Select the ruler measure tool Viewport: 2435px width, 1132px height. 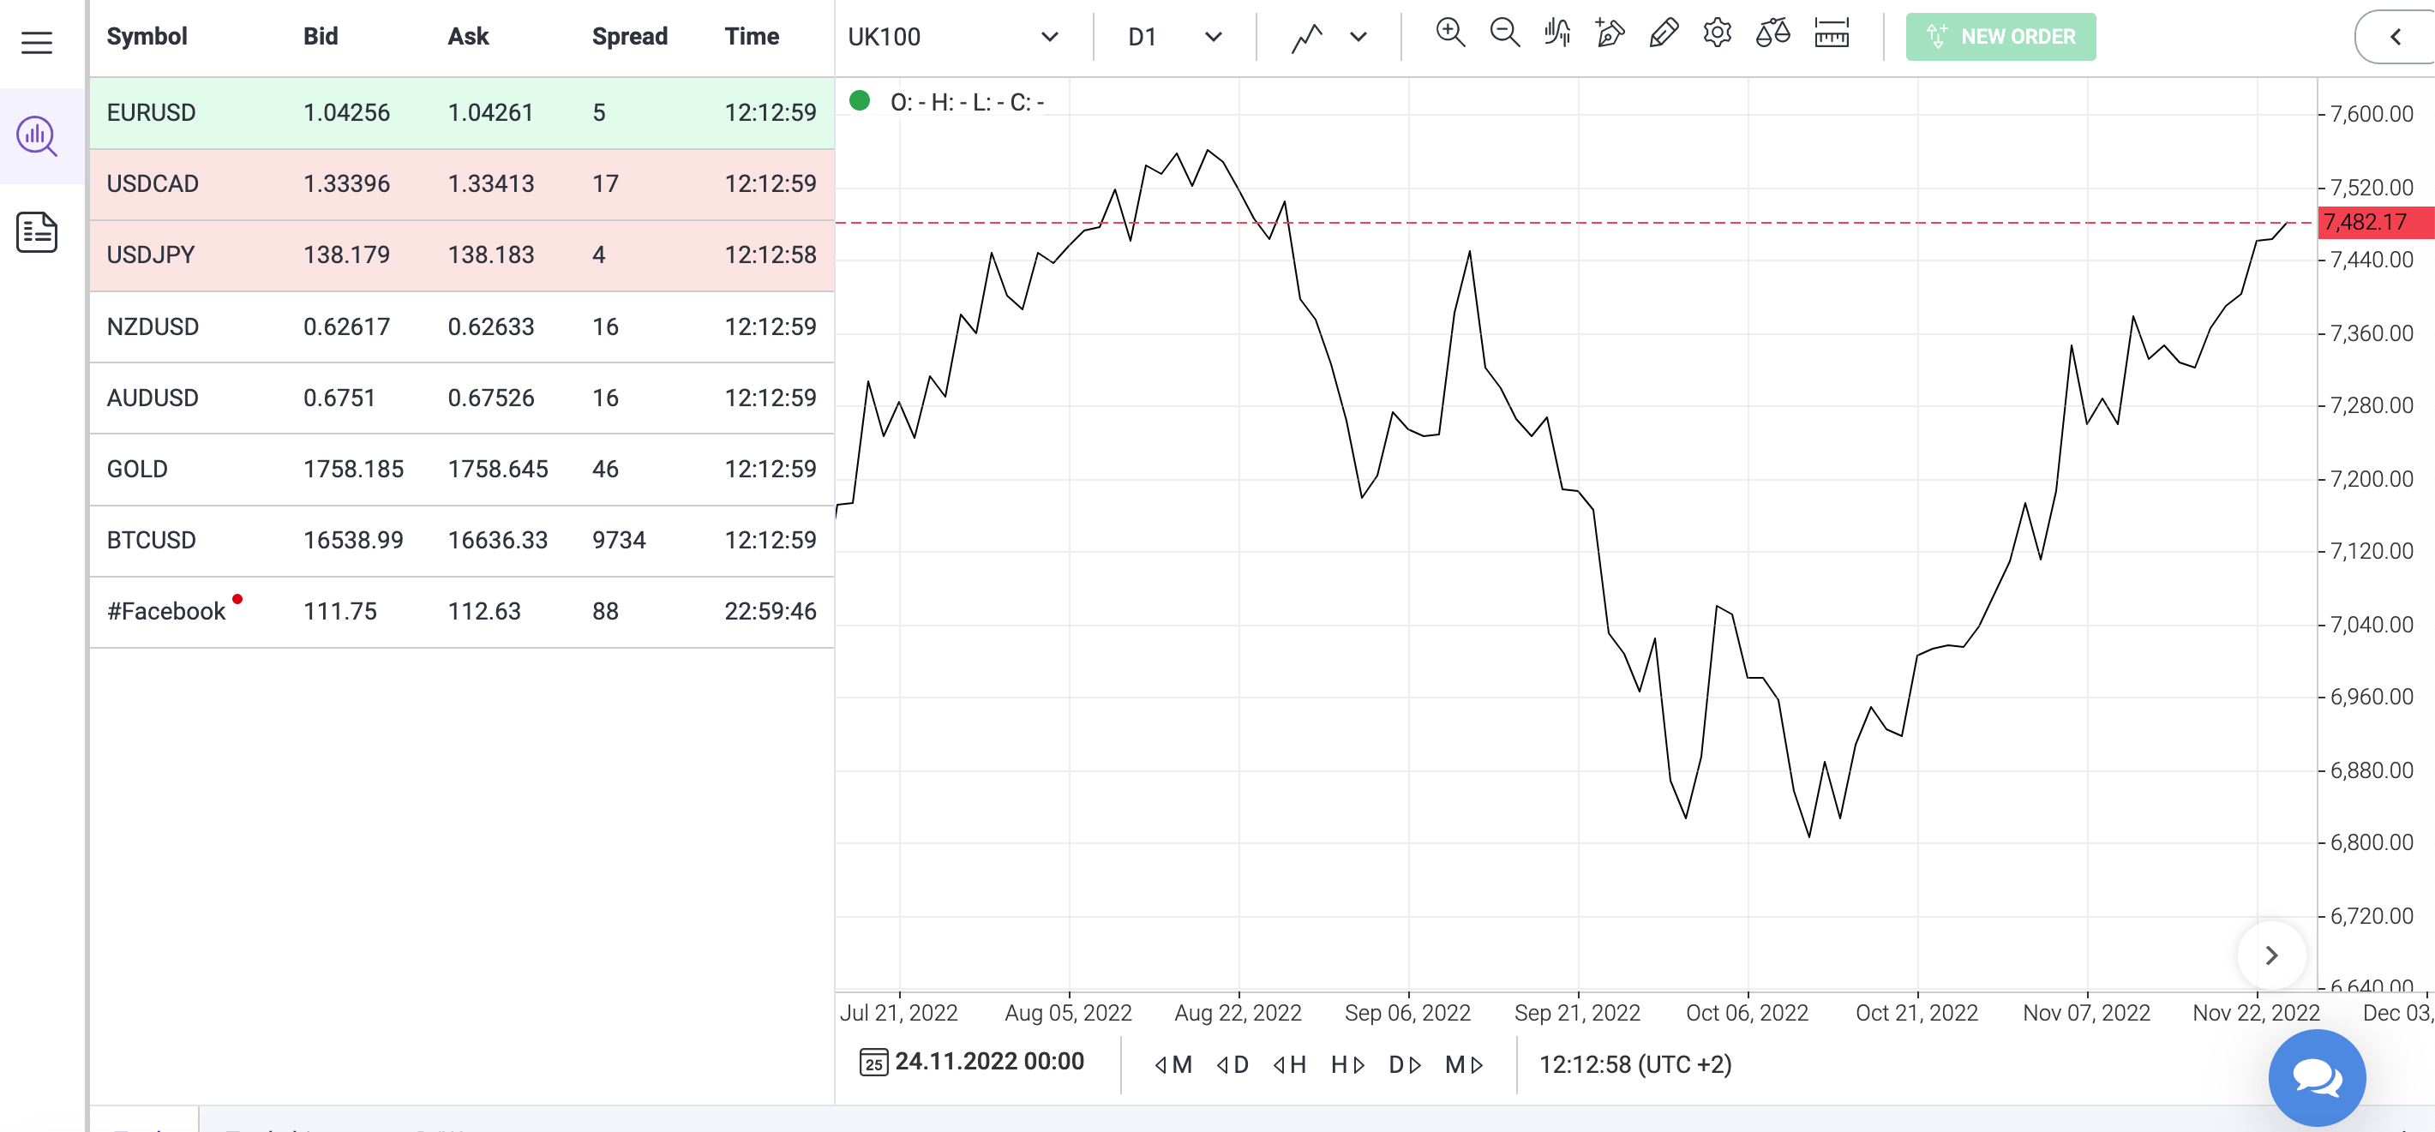1831,34
